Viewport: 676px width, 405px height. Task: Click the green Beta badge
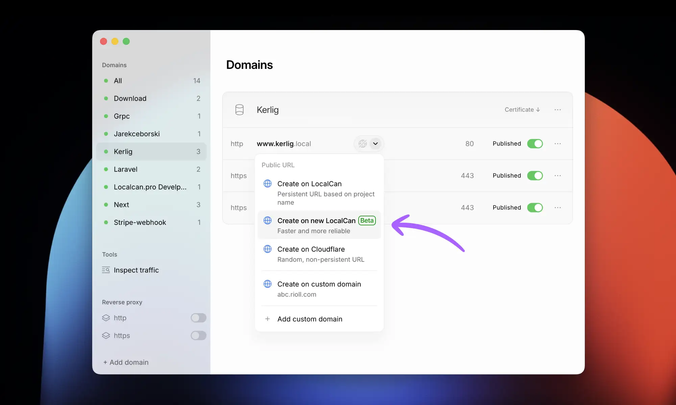[x=367, y=220]
